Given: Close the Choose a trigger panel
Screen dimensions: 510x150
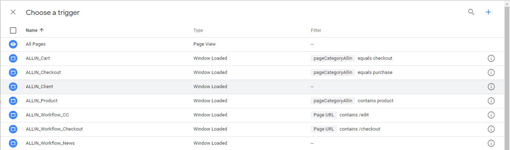Looking at the screenshot, I should pos(13,12).
